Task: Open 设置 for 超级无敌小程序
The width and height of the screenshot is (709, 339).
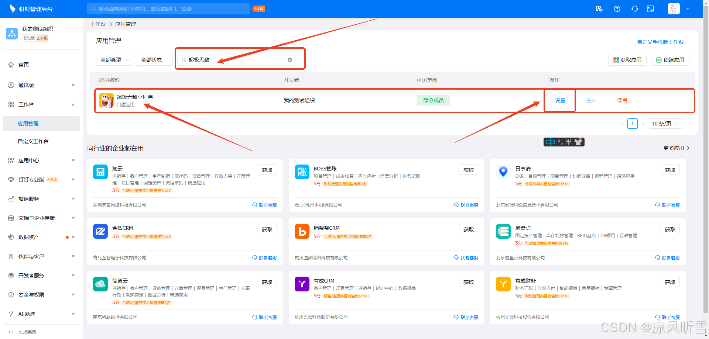Action: click(560, 100)
